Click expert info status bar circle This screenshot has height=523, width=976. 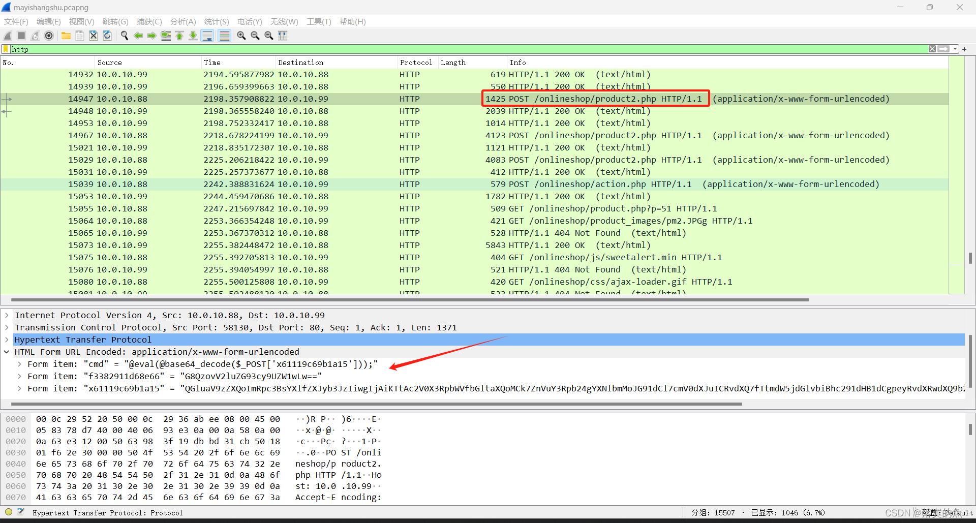click(9, 512)
